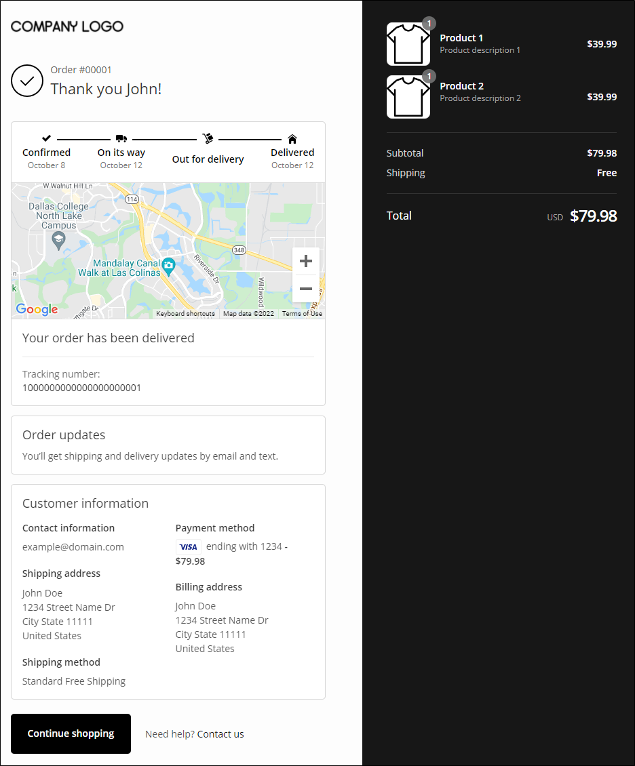
Task: Click the On its way truck icon
Action: 121,138
